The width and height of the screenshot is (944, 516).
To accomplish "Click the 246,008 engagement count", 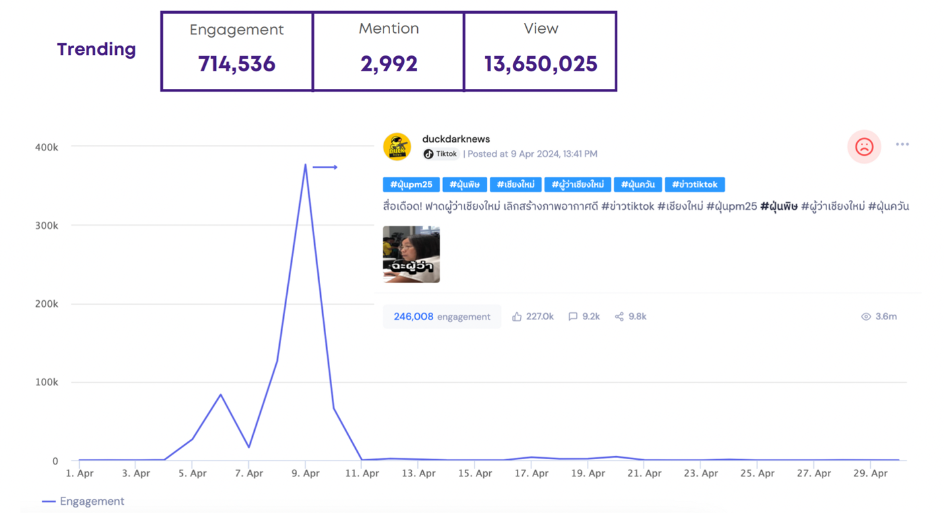I will (x=413, y=317).
